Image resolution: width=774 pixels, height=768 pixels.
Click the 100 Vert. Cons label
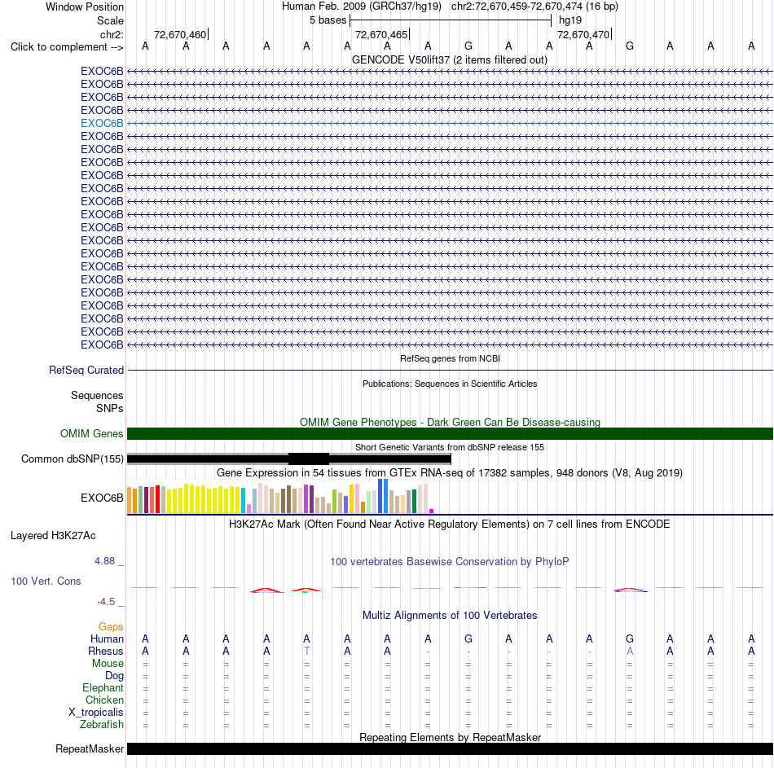coord(46,581)
